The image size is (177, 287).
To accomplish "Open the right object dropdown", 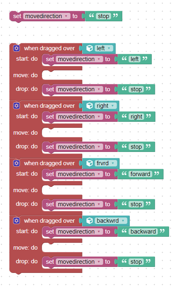I will pos(105,106).
